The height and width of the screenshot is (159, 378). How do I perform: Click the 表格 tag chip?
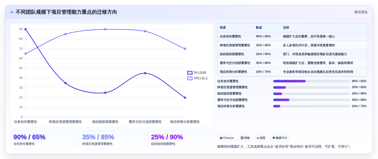point(245,138)
